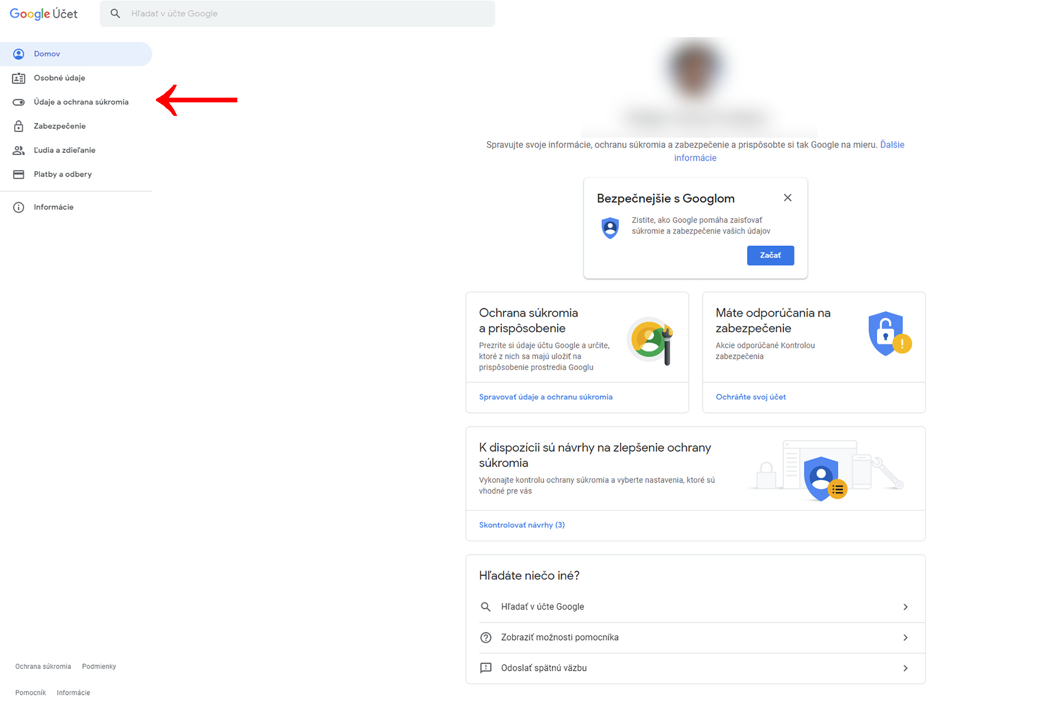The height and width of the screenshot is (706, 1060).
Task: Select the 'Hľadať v účte Google' list row
Action: click(x=695, y=607)
